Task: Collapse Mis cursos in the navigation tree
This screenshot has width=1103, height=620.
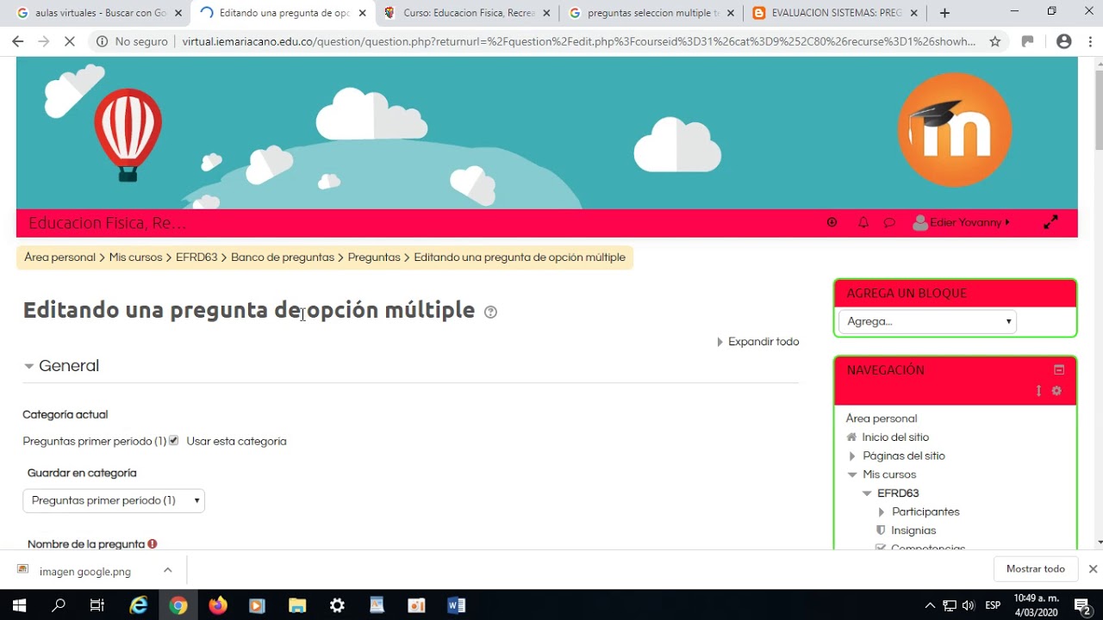Action: [852, 474]
